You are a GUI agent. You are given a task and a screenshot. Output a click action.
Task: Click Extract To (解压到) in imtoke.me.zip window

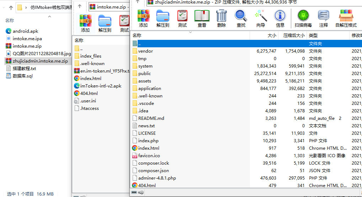coord(105,23)
